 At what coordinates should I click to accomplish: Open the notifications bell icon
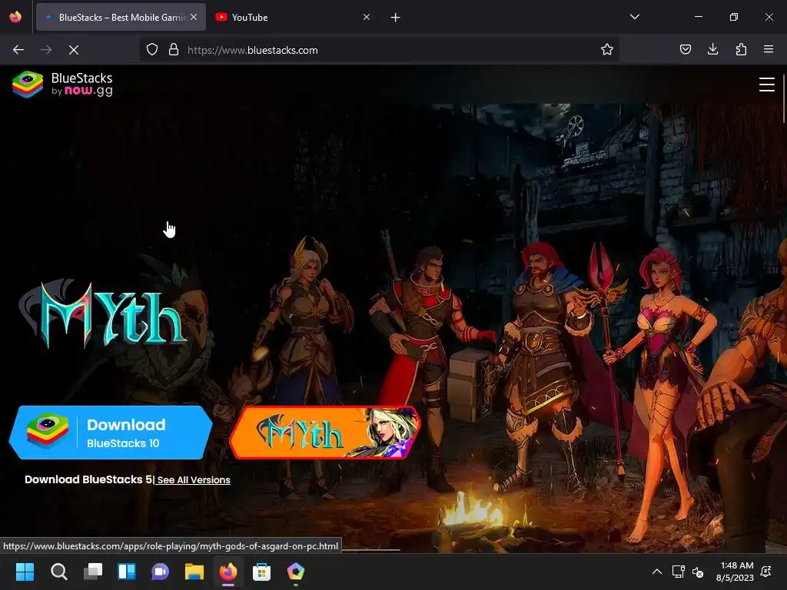(x=766, y=572)
